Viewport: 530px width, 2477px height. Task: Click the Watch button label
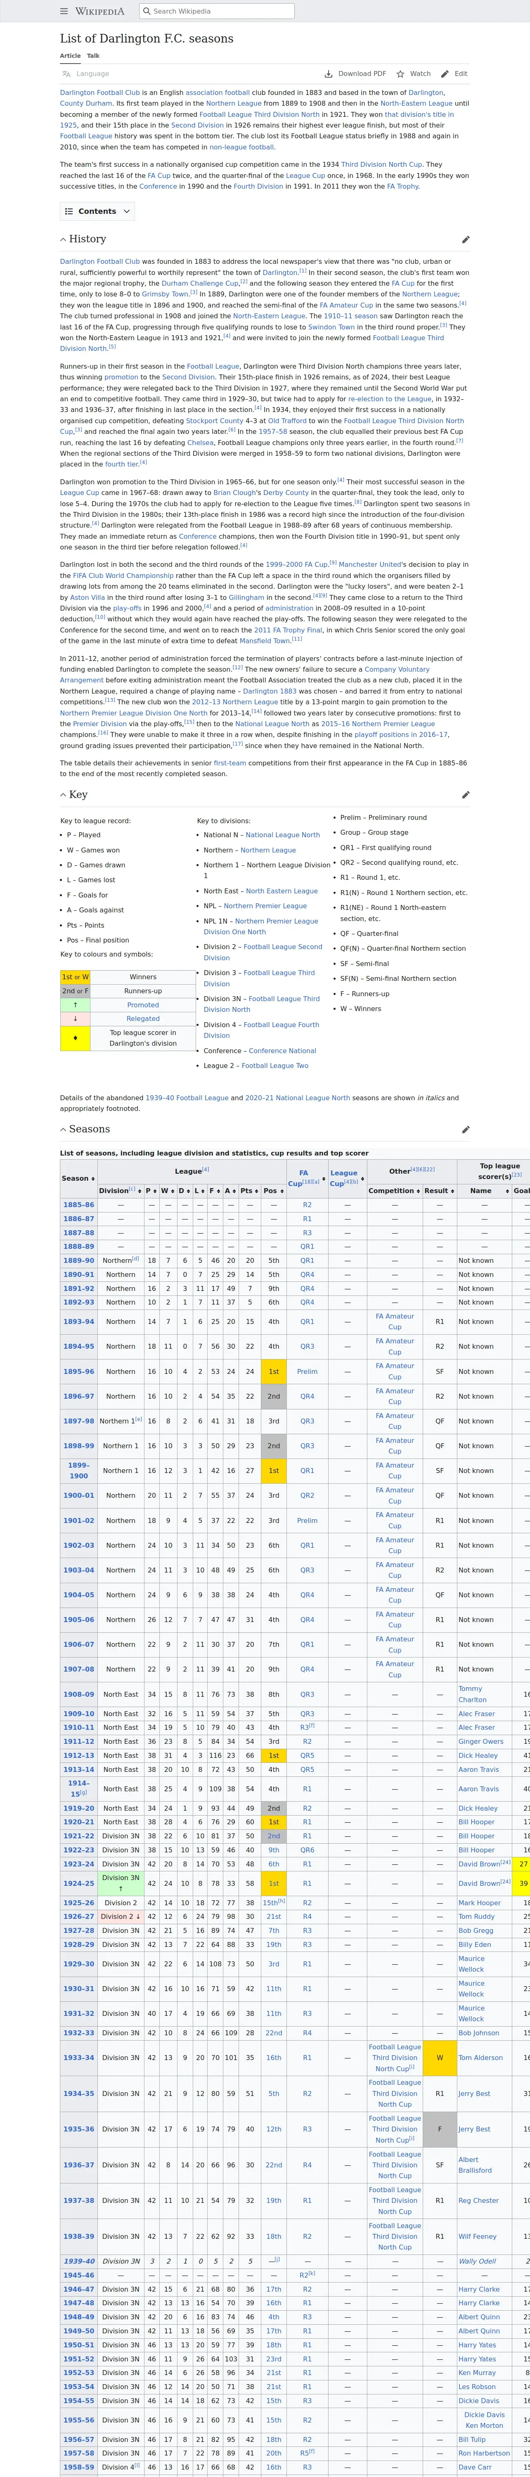420,74
